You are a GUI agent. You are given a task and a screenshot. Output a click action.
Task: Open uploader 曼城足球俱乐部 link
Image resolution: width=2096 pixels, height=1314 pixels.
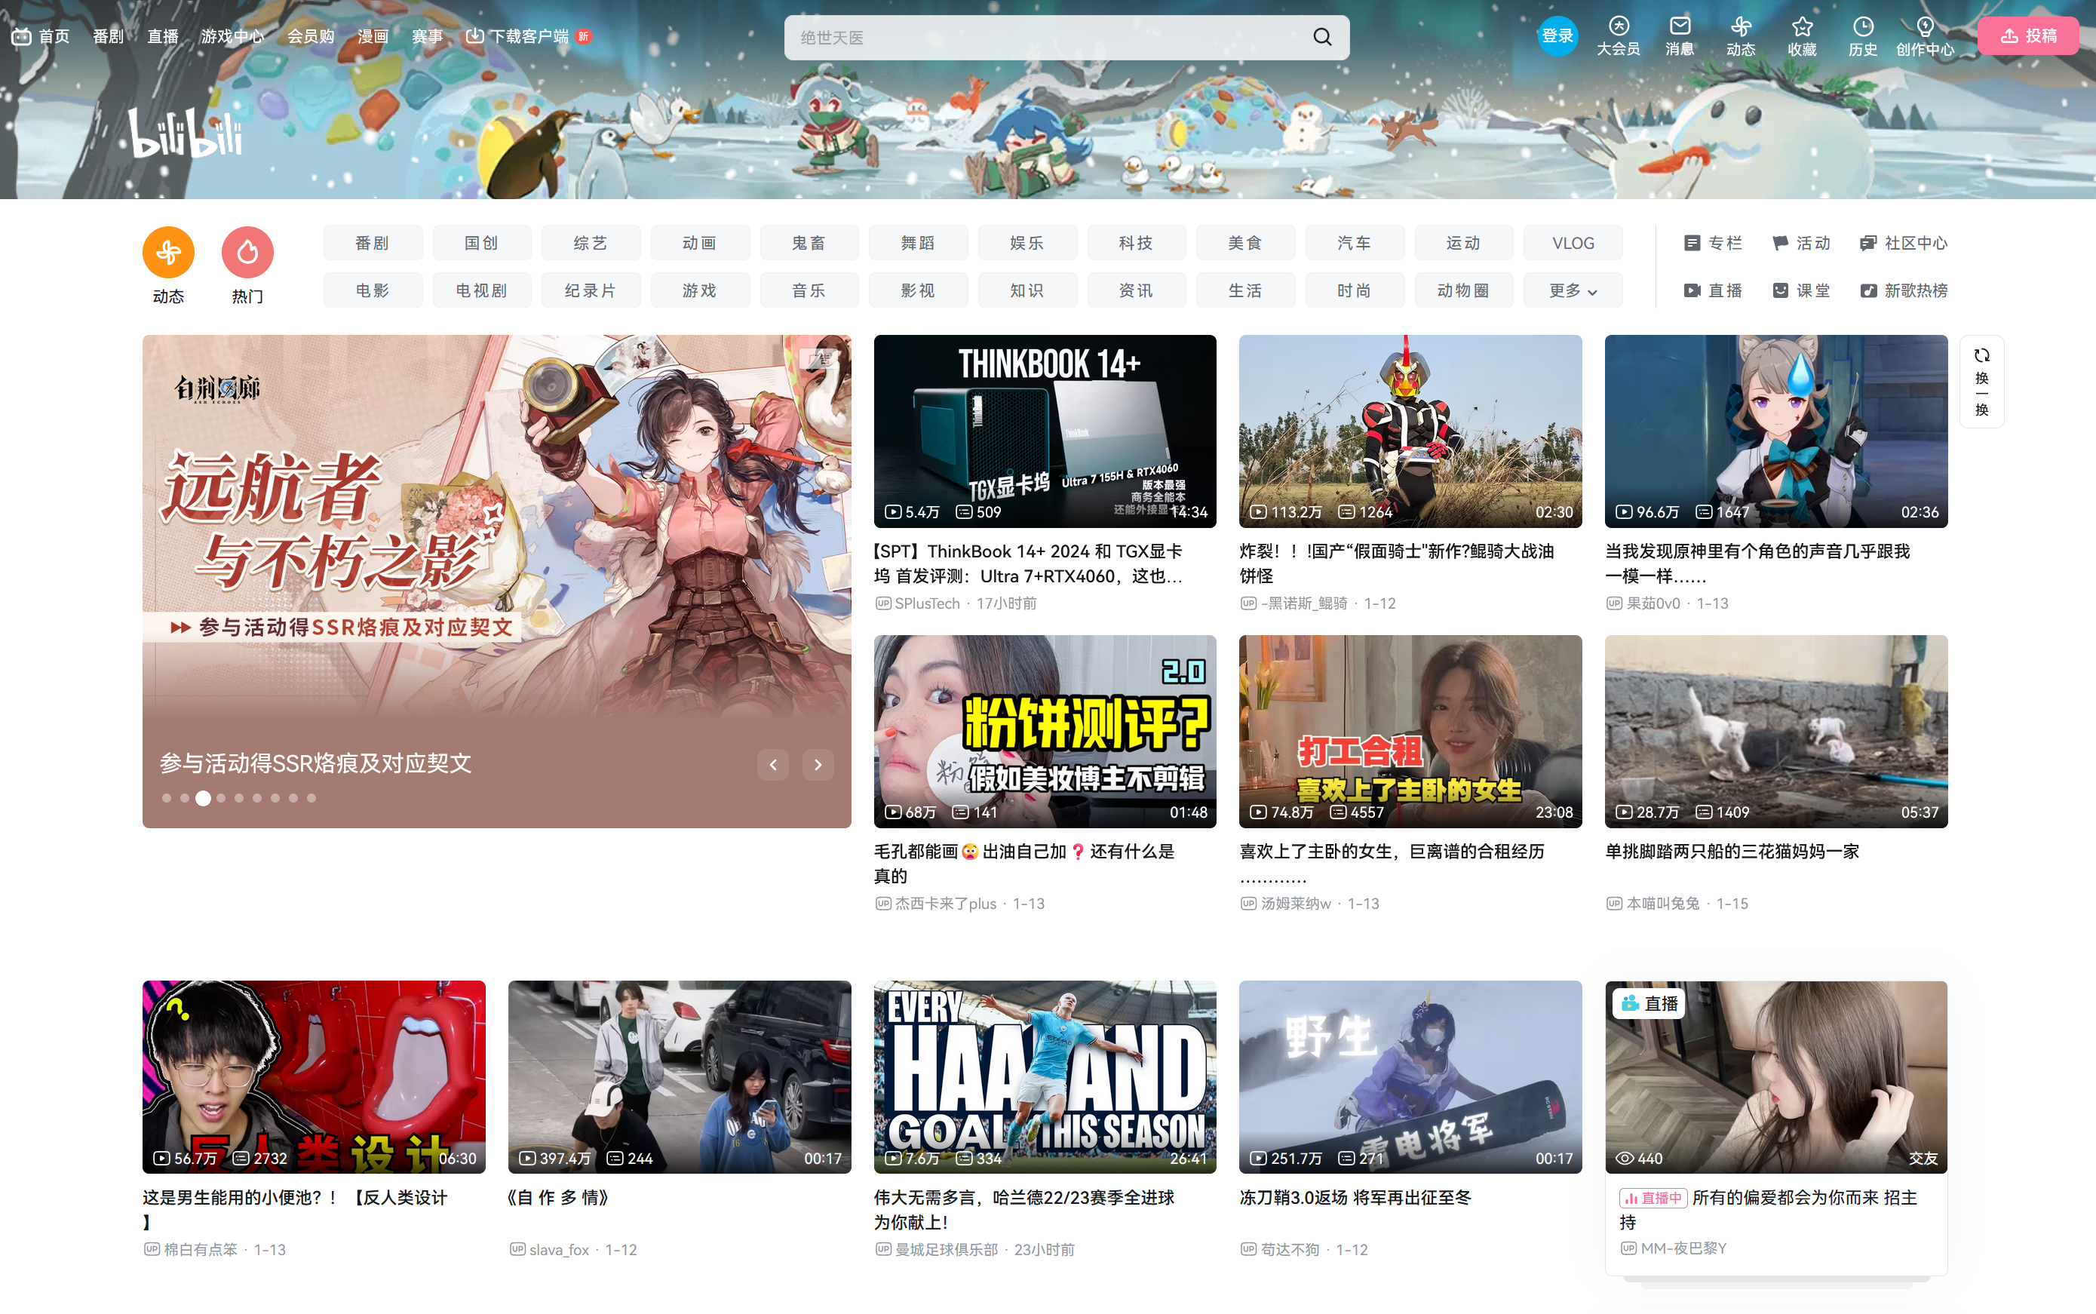pos(947,1250)
